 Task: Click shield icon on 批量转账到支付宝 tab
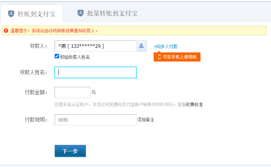tap(80, 13)
